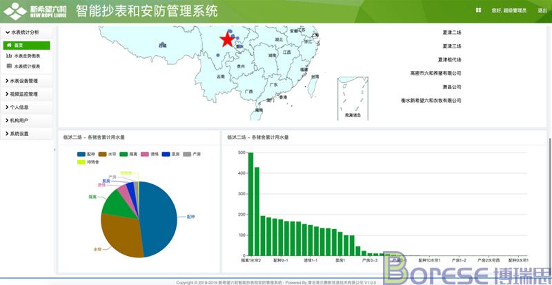
Task: Click the second bar near 430
Action: [257, 211]
